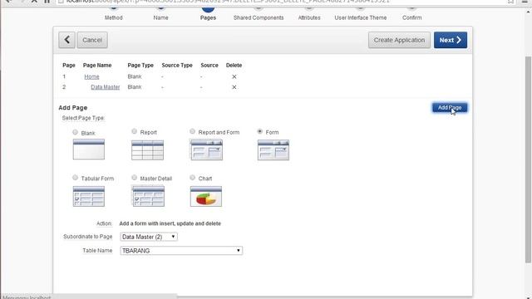Screen dimensions: 532x299
Task: Click the Report and Form thumbnail image
Action: coord(207,149)
